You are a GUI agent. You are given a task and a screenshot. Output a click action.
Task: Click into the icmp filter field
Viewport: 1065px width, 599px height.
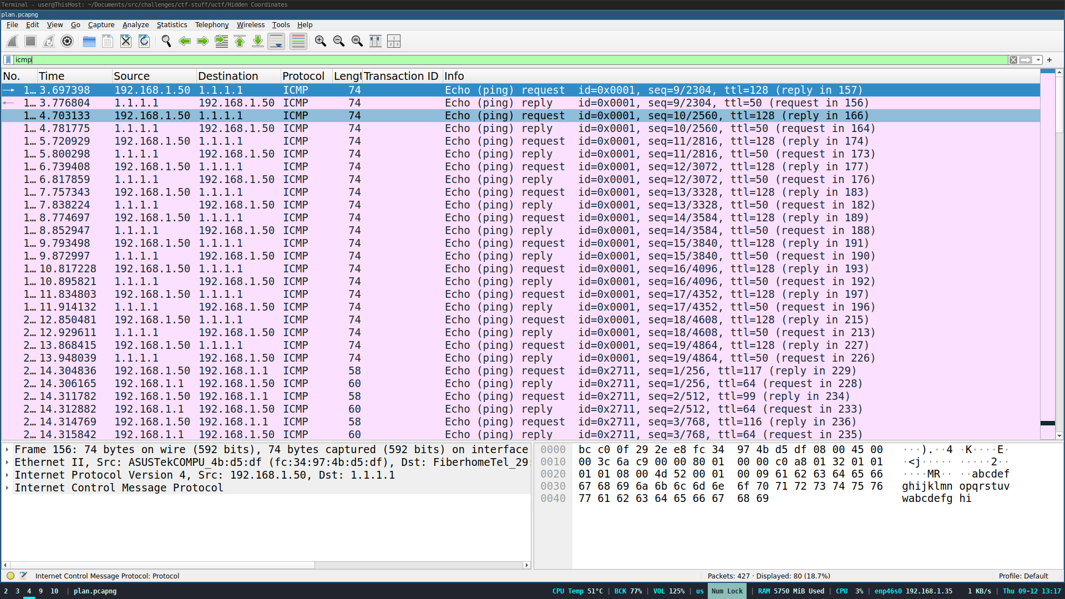tap(510, 60)
